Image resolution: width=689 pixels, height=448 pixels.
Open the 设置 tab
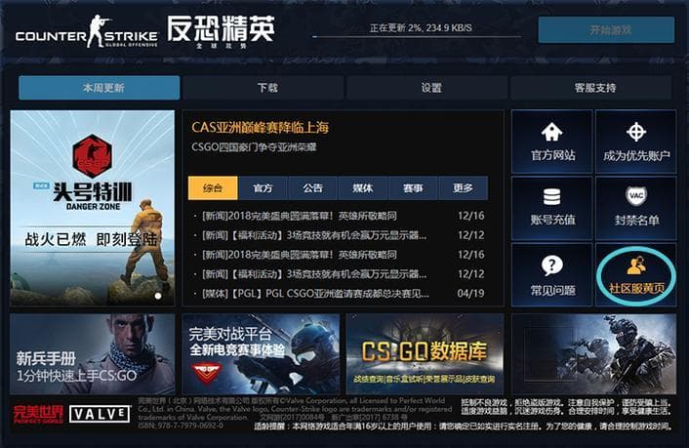[x=427, y=88]
